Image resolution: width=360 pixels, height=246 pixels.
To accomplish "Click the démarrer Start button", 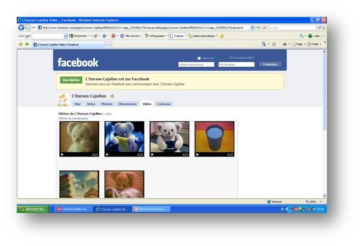I will coord(33,209).
